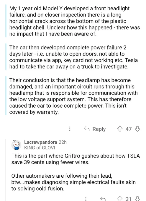
Task: Select the quoted Model Y headlight paragraph
Action: click(x=75, y=21)
